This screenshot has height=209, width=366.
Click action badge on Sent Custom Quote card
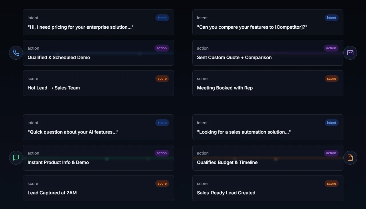coord(331,48)
